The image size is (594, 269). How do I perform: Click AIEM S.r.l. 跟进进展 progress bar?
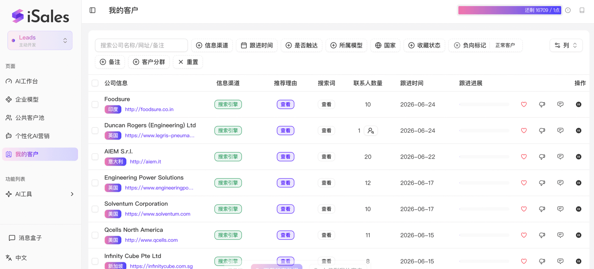click(484, 157)
